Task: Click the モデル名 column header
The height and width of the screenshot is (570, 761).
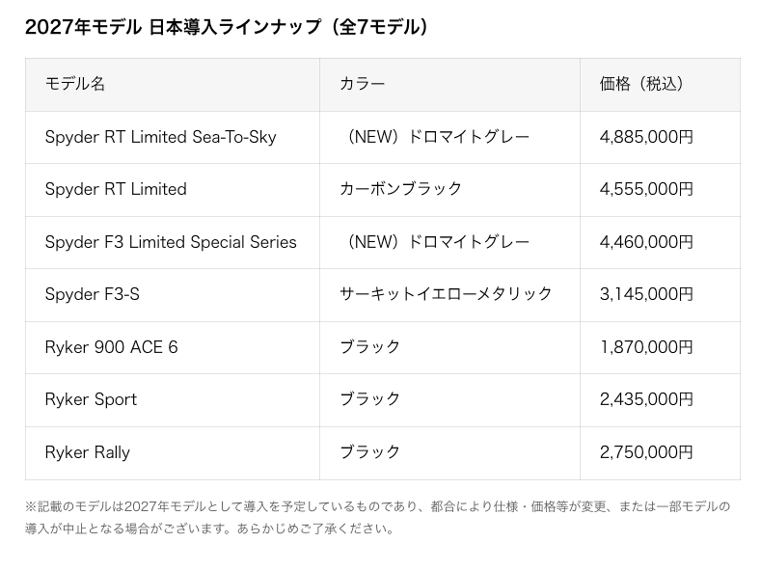Action: pos(74,84)
